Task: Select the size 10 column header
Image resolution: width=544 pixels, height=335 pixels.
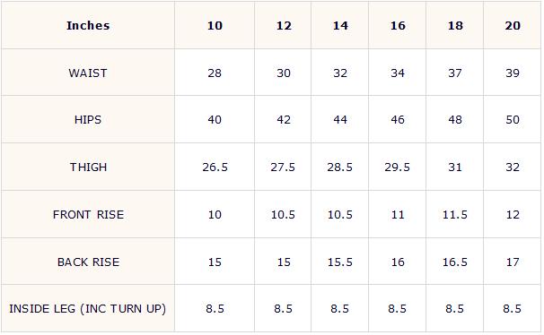Action: pos(215,26)
